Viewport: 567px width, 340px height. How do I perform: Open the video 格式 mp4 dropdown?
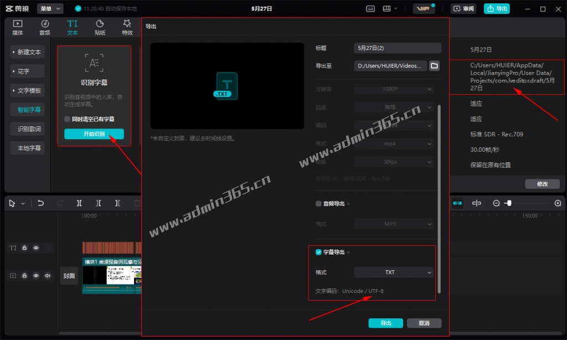394,143
